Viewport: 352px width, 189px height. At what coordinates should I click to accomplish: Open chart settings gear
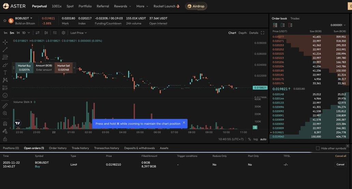point(63,33)
